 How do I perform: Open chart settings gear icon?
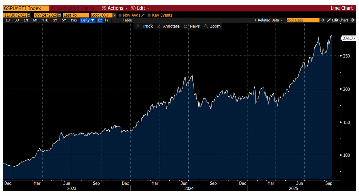tap(353, 20)
